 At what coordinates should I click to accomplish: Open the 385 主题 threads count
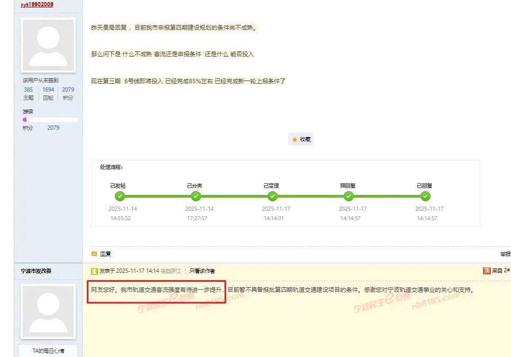point(28,90)
